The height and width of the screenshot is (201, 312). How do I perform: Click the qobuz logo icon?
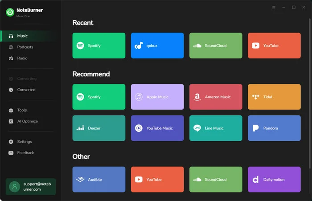(x=139, y=46)
